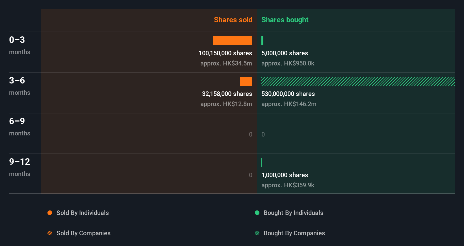Click the approx. HK$146.2m text
The image size is (464, 246).
tap(289, 104)
